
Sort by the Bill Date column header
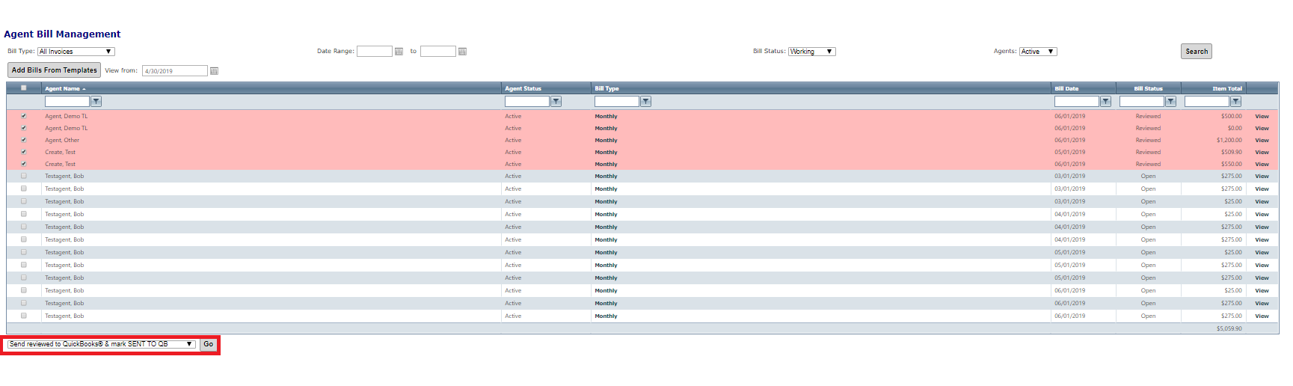1066,89
